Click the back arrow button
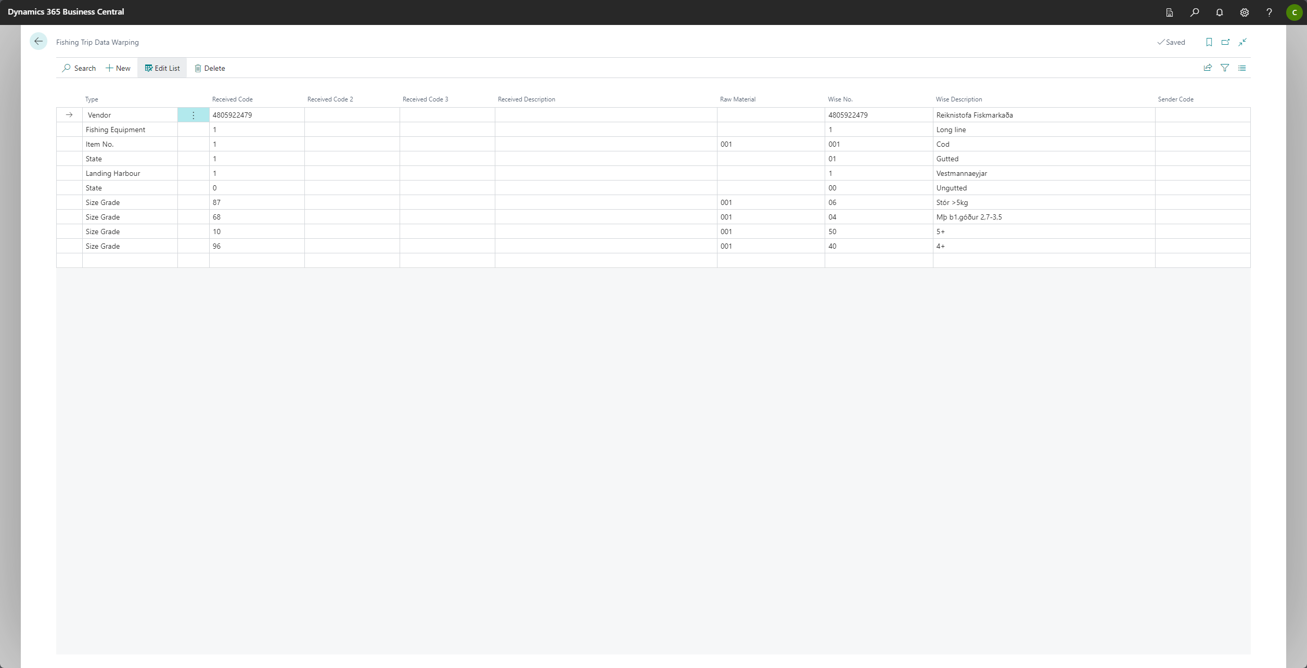 coord(39,42)
